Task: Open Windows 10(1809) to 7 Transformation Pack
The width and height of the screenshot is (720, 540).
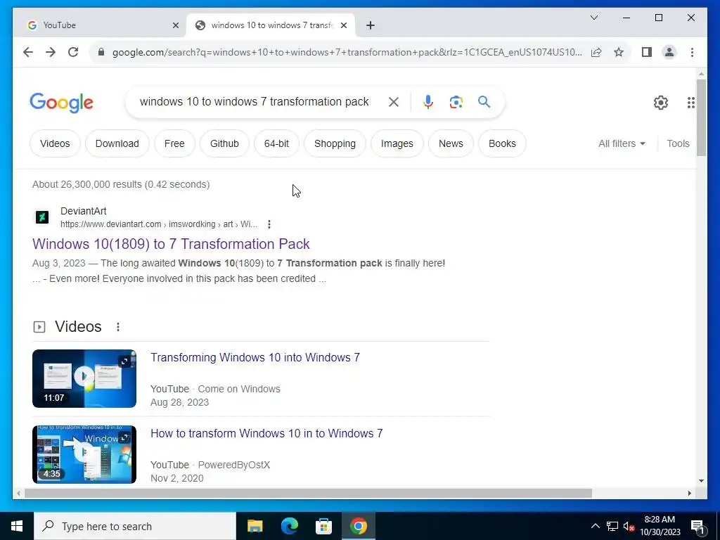Action: tap(171, 244)
